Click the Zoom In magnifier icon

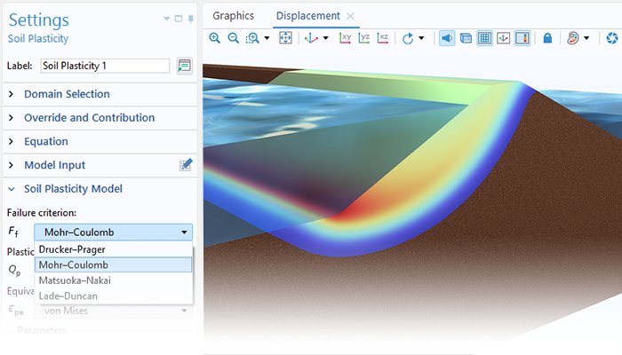215,38
